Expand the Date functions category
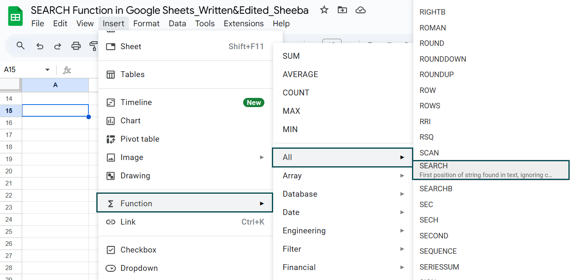The image size is (578, 280). coord(343,212)
